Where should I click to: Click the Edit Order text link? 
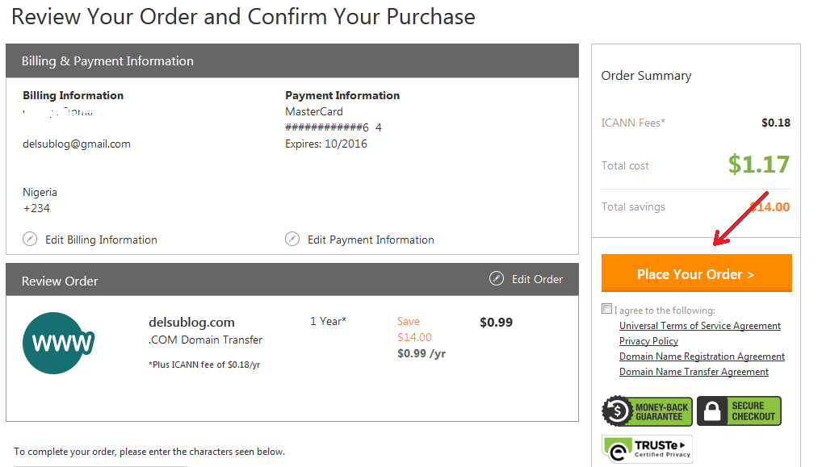point(537,280)
